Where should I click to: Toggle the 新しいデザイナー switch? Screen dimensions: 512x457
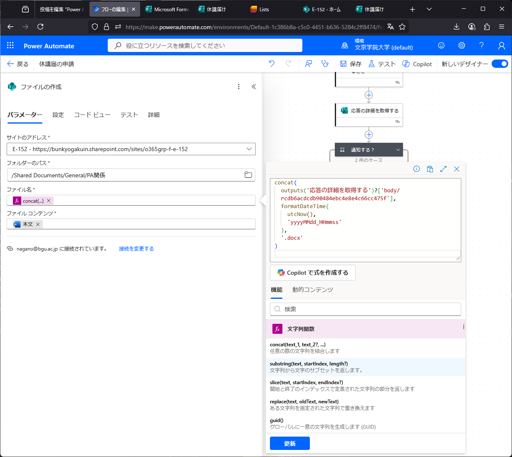pyautogui.click(x=500, y=64)
